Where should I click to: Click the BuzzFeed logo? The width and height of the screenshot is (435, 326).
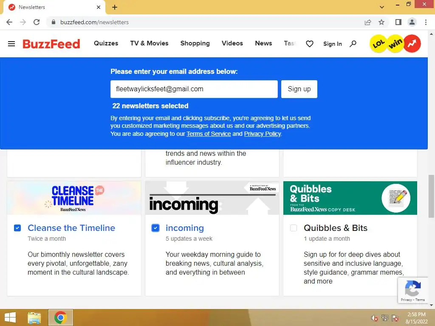pyautogui.click(x=51, y=44)
